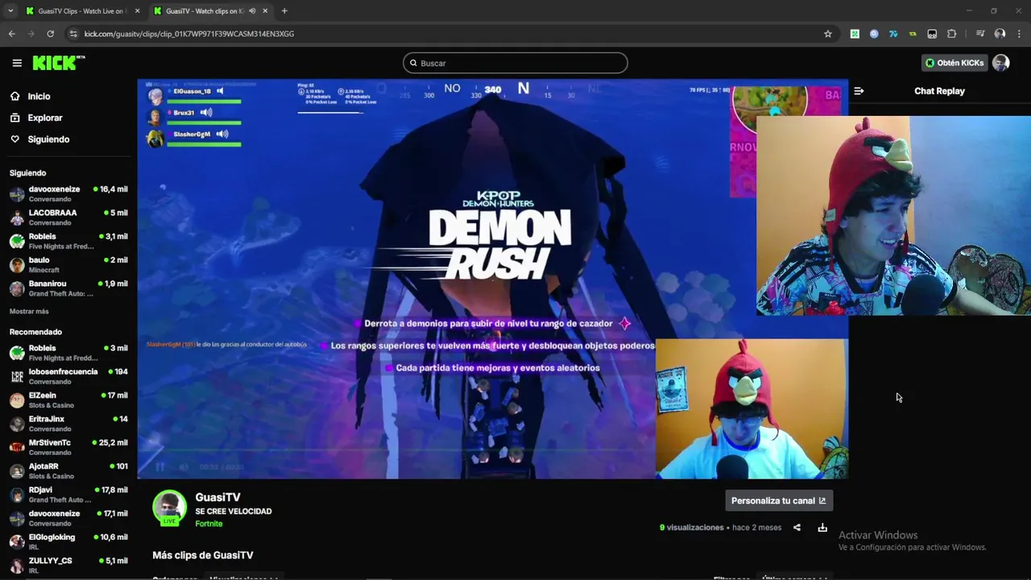View site information in the address bar
This screenshot has width=1031, height=580.
click(73, 34)
